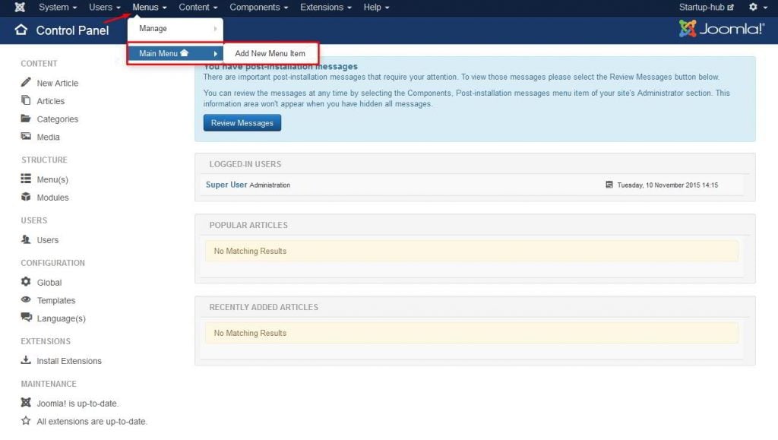Click the Media image icon in sidebar
This screenshot has height=440, width=778.
pyautogui.click(x=26, y=137)
